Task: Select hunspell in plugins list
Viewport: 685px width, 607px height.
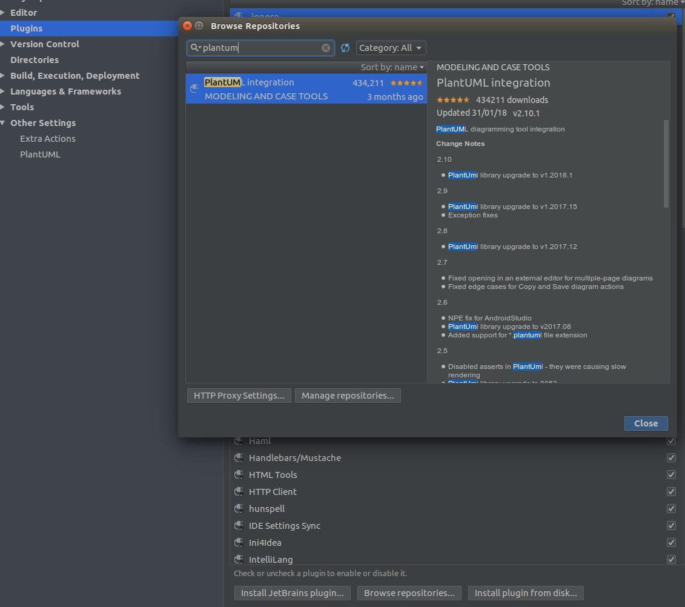Action: coord(266,509)
